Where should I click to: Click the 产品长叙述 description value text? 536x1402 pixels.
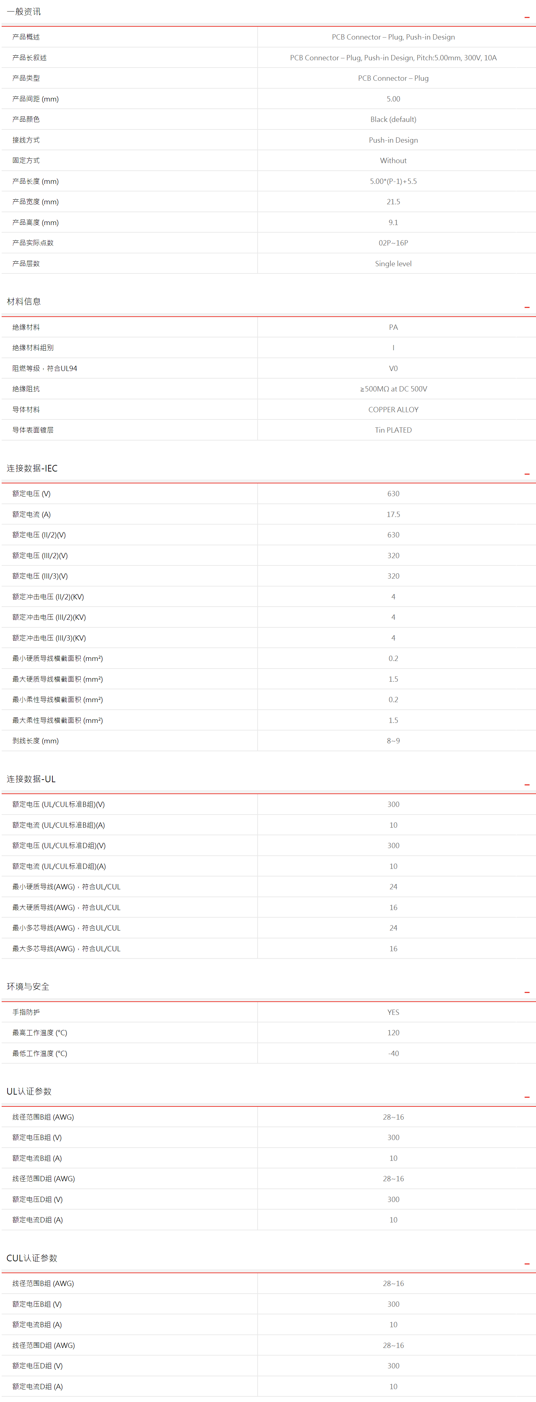click(x=393, y=58)
